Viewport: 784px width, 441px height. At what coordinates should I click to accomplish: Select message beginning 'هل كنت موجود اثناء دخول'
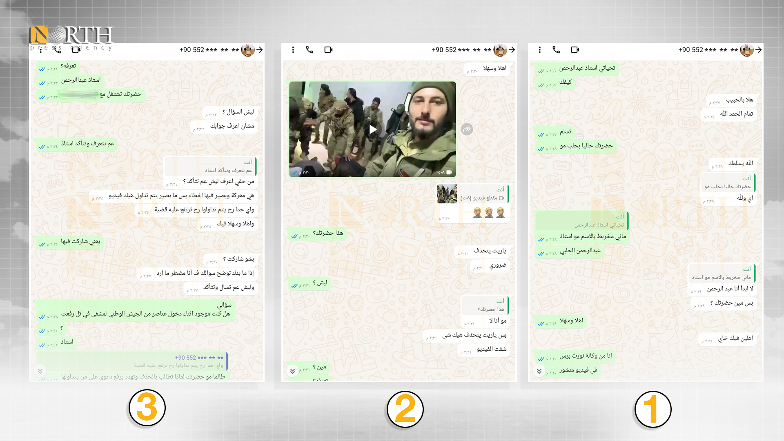(x=135, y=310)
